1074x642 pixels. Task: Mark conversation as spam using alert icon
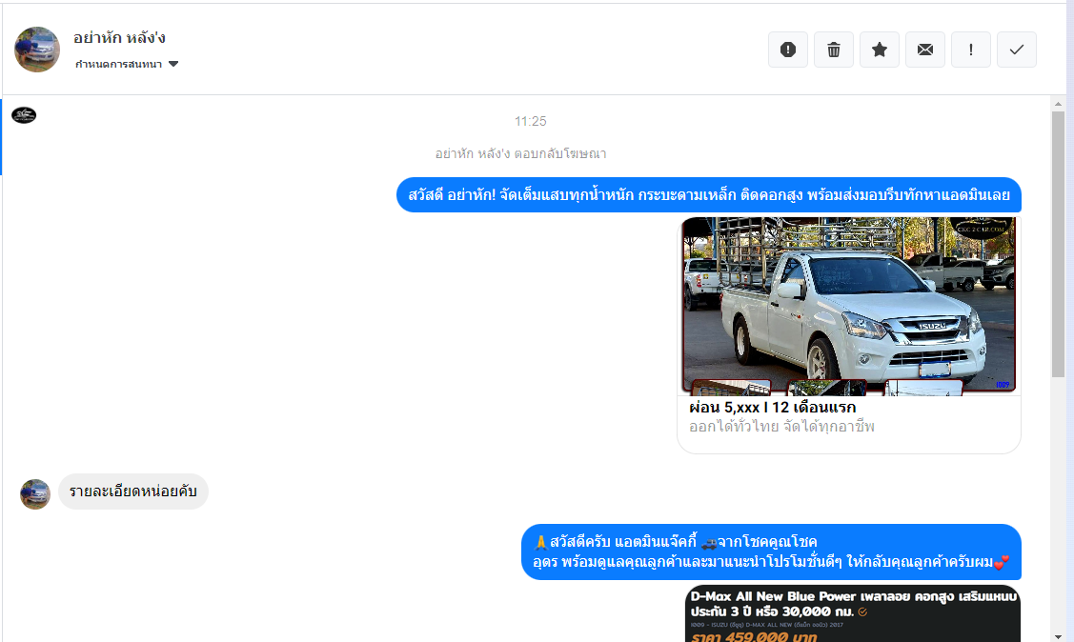tap(788, 50)
